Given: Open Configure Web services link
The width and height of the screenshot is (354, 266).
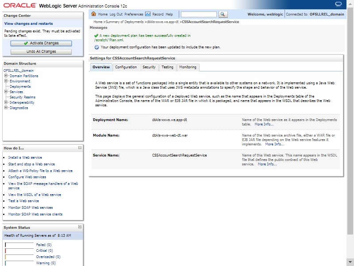Looking at the screenshot, I should click(x=27, y=177).
